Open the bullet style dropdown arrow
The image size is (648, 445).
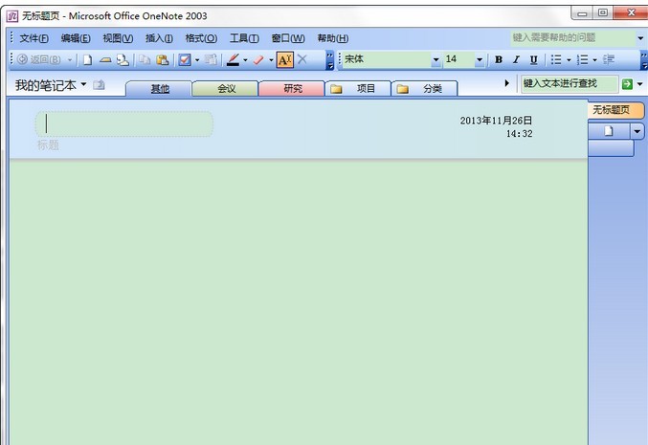[569, 60]
